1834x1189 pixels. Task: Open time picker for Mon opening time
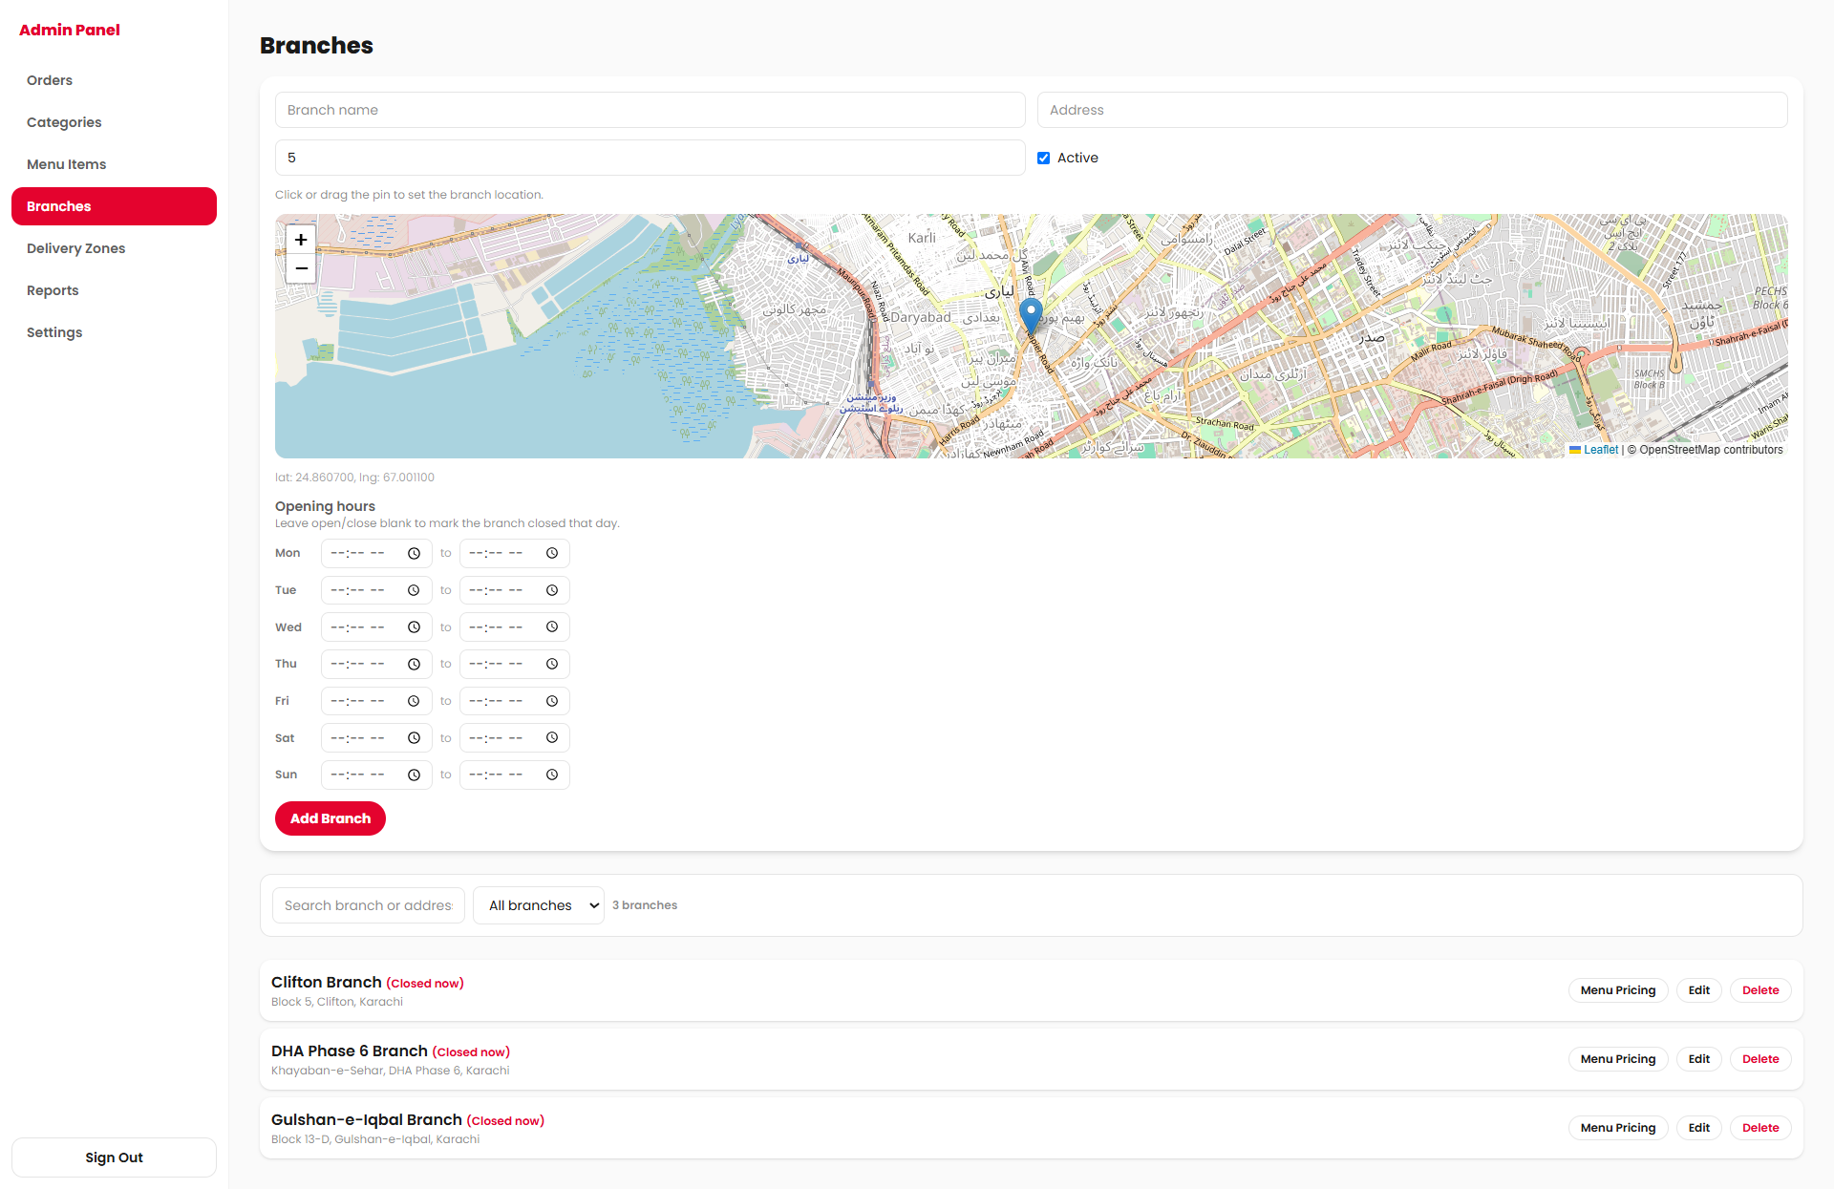[414, 554]
